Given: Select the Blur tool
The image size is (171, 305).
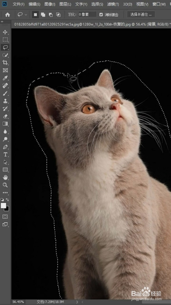Looking at the screenshot, I should 5,131.
